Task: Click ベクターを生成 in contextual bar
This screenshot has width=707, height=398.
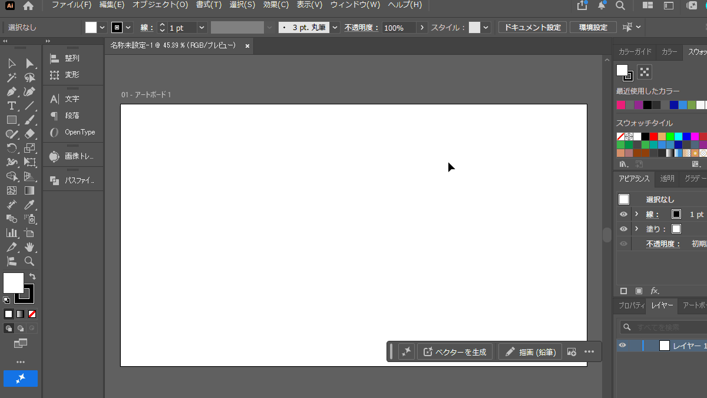Action: tap(455, 352)
